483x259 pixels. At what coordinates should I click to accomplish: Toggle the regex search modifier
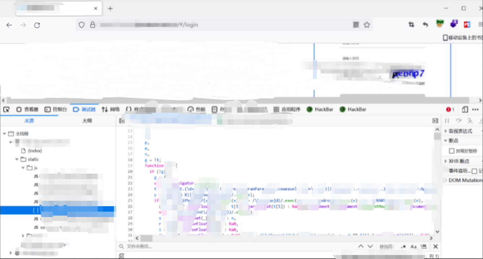[x=403, y=247]
